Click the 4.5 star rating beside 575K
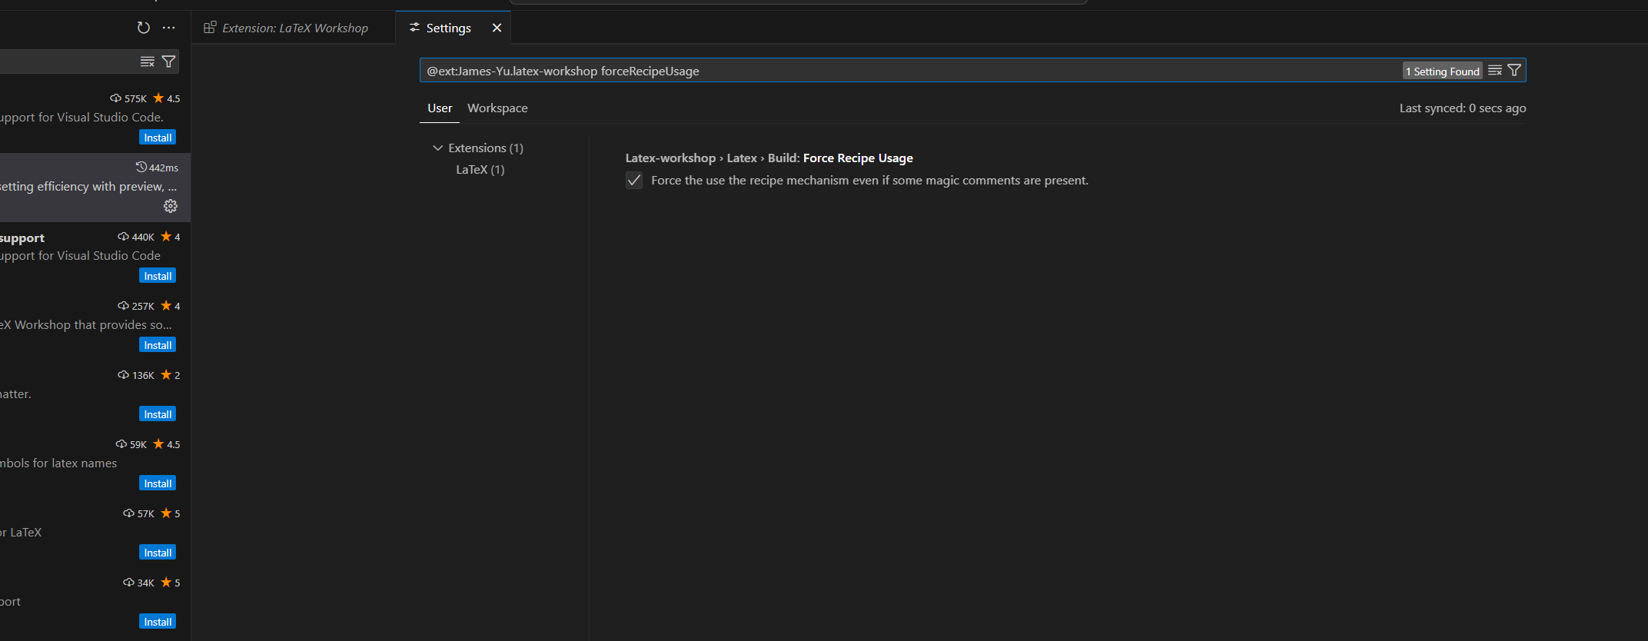The width and height of the screenshot is (1648, 641). pos(167,98)
